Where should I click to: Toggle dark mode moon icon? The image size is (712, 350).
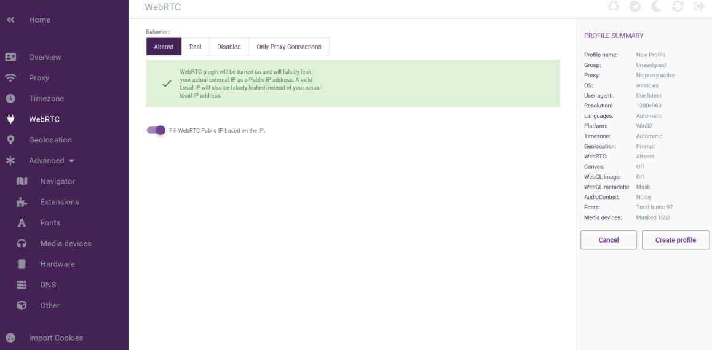point(657,6)
